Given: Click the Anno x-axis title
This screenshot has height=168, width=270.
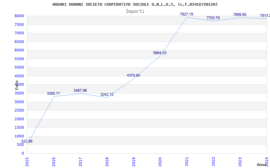Looking at the screenshot, I should tap(262, 165).
